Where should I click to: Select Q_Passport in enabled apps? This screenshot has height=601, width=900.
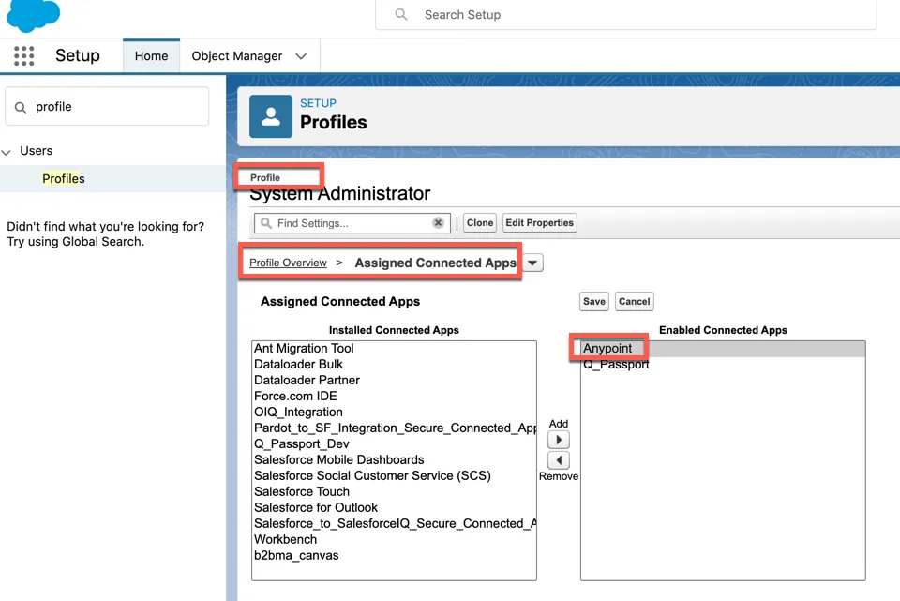coord(723,365)
